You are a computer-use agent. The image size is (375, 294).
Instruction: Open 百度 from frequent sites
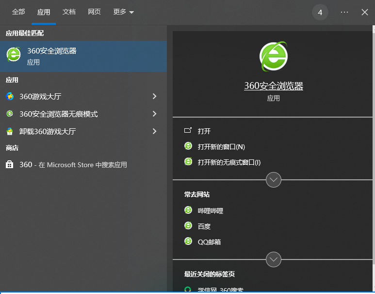pyautogui.click(x=204, y=226)
